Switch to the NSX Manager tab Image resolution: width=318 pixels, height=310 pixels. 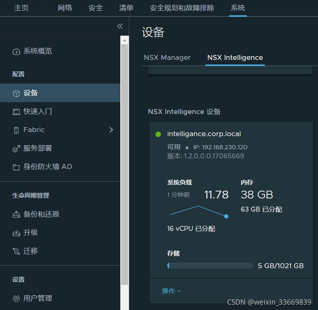[x=167, y=58]
